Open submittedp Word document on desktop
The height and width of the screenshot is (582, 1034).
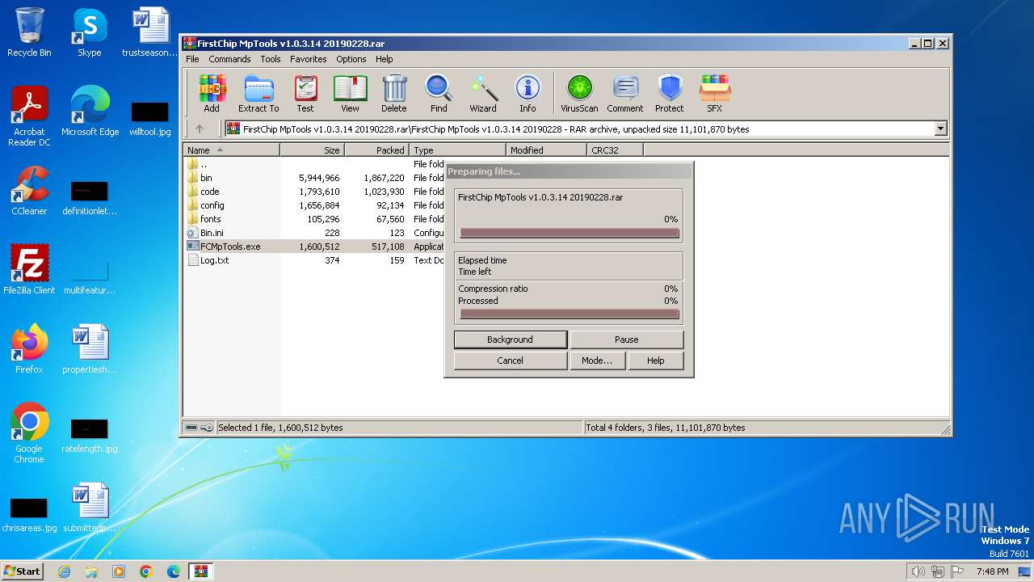(90, 508)
